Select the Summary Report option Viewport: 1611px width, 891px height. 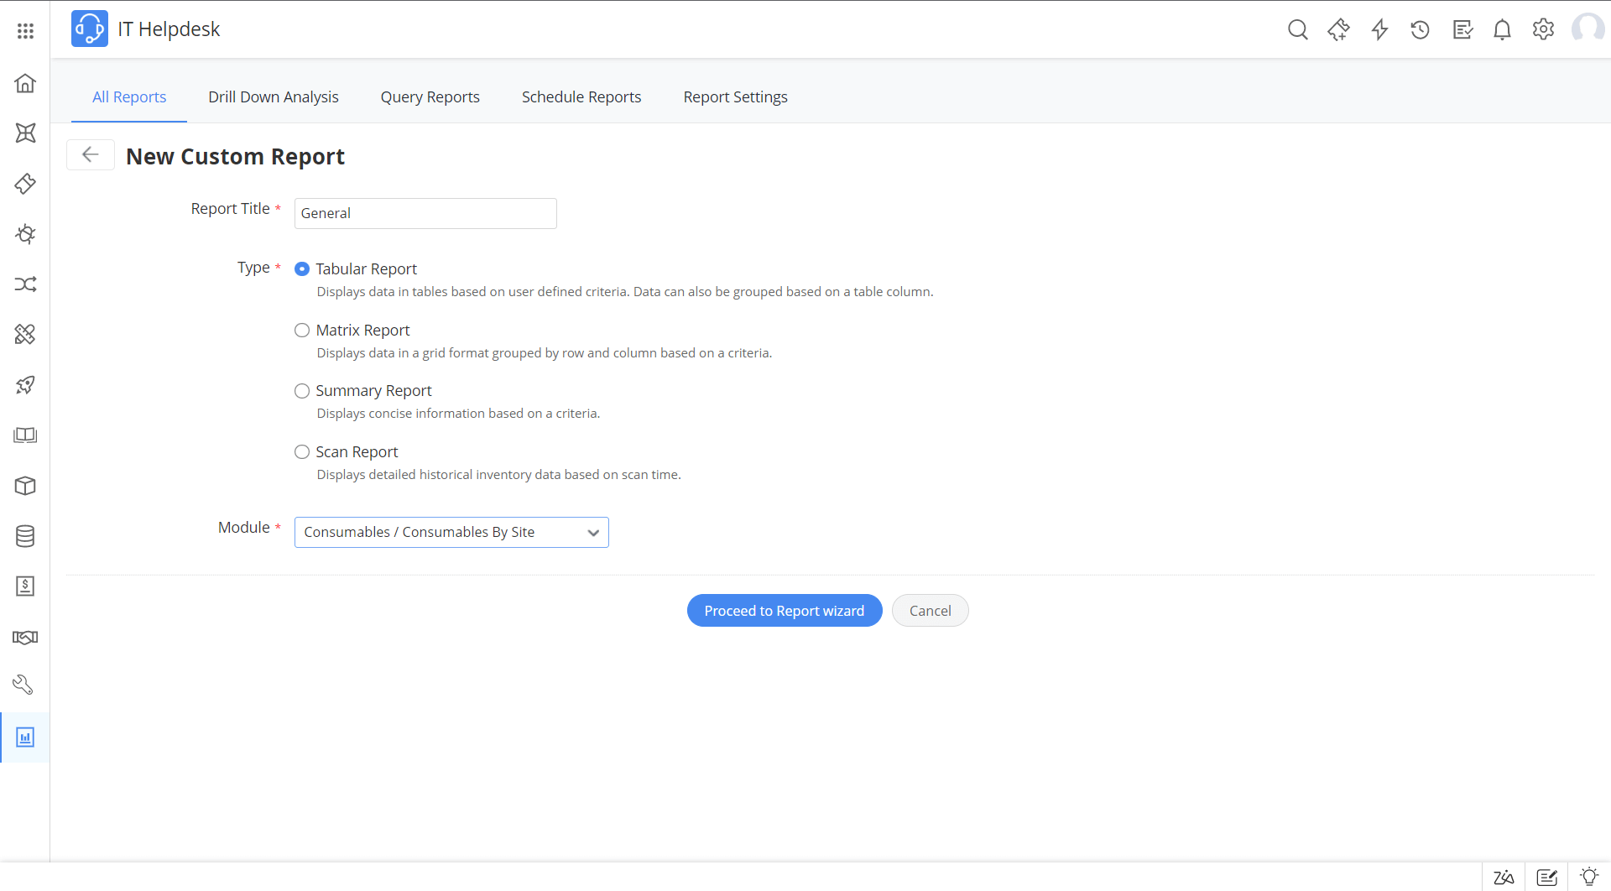pyautogui.click(x=302, y=391)
